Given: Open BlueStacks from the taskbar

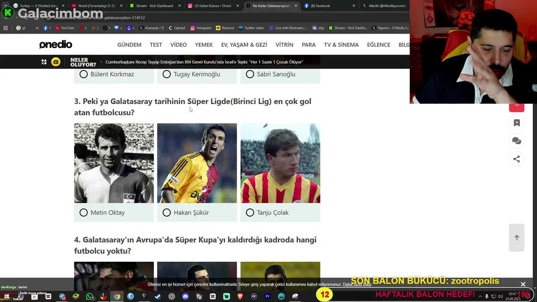Looking at the screenshot, I should [76, 297].
